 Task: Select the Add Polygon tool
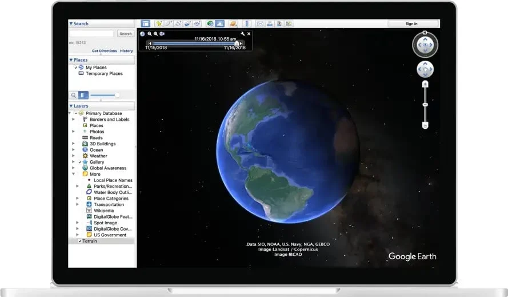point(168,23)
